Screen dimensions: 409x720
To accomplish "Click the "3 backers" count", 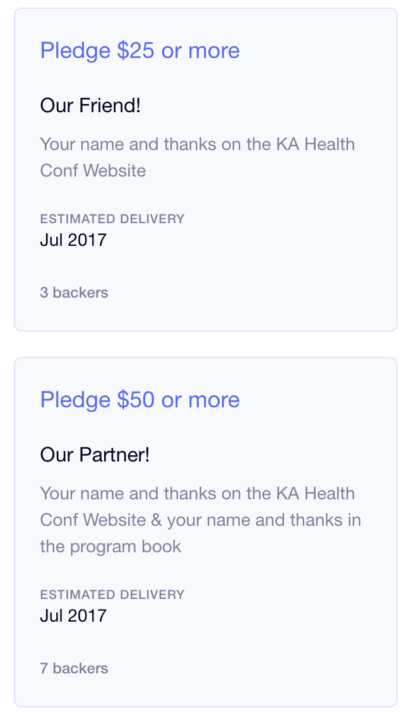I will click(74, 293).
